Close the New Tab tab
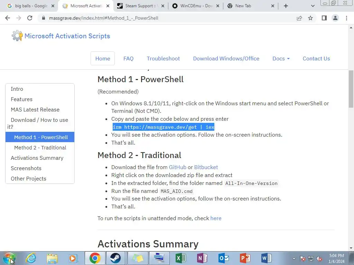 click(x=273, y=6)
